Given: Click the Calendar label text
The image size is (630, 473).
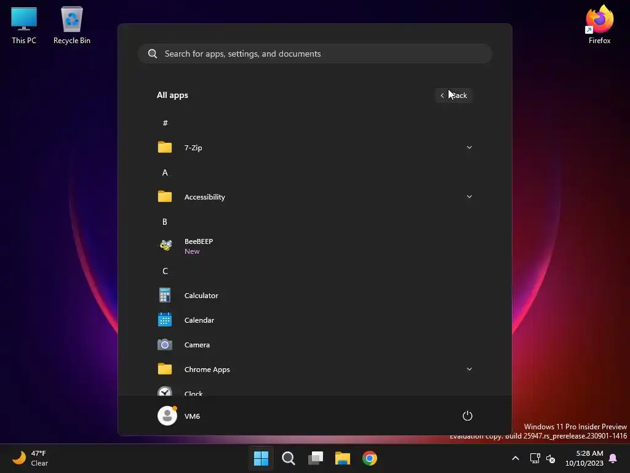Looking at the screenshot, I should point(199,320).
